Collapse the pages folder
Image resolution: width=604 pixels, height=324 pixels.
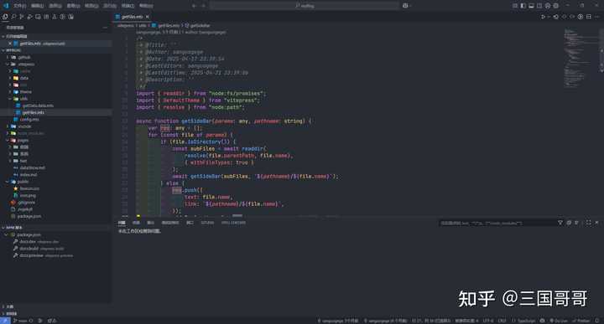(8, 141)
